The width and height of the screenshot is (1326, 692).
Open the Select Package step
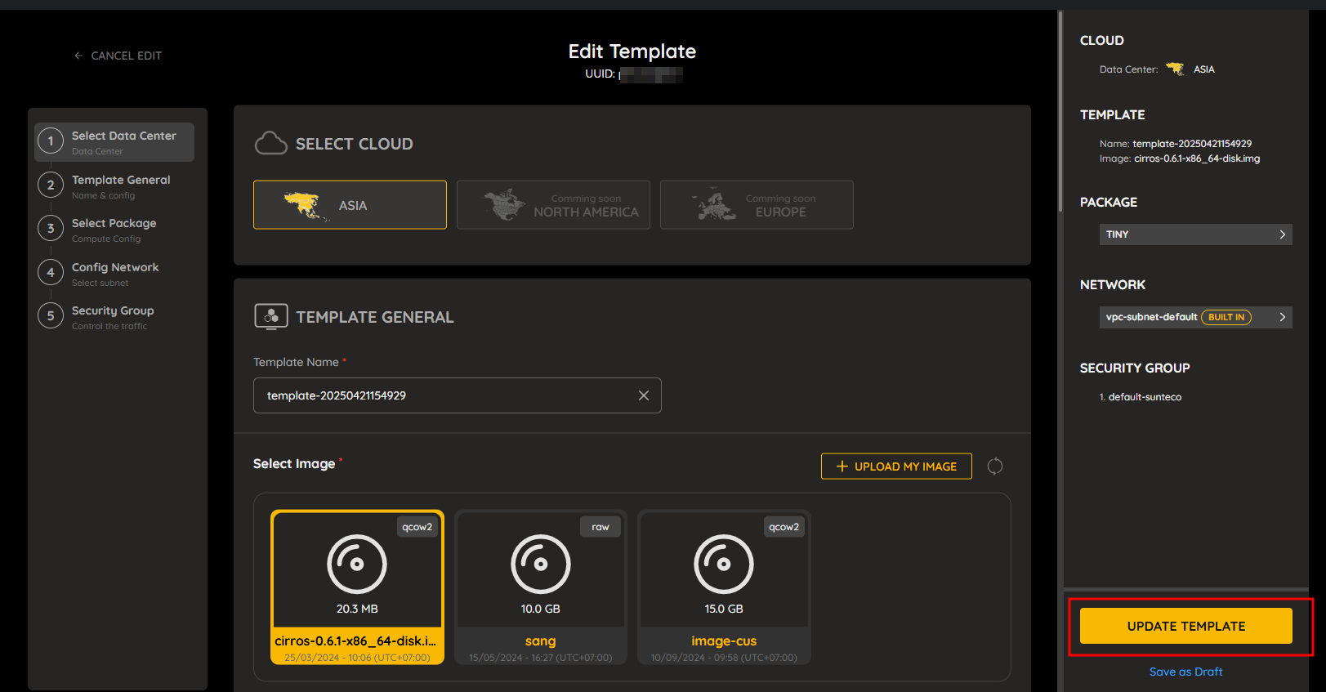(x=114, y=230)
